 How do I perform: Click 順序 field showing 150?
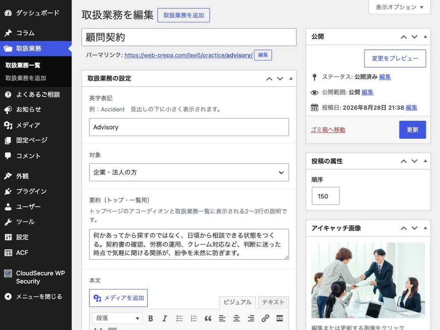point(326,196)
